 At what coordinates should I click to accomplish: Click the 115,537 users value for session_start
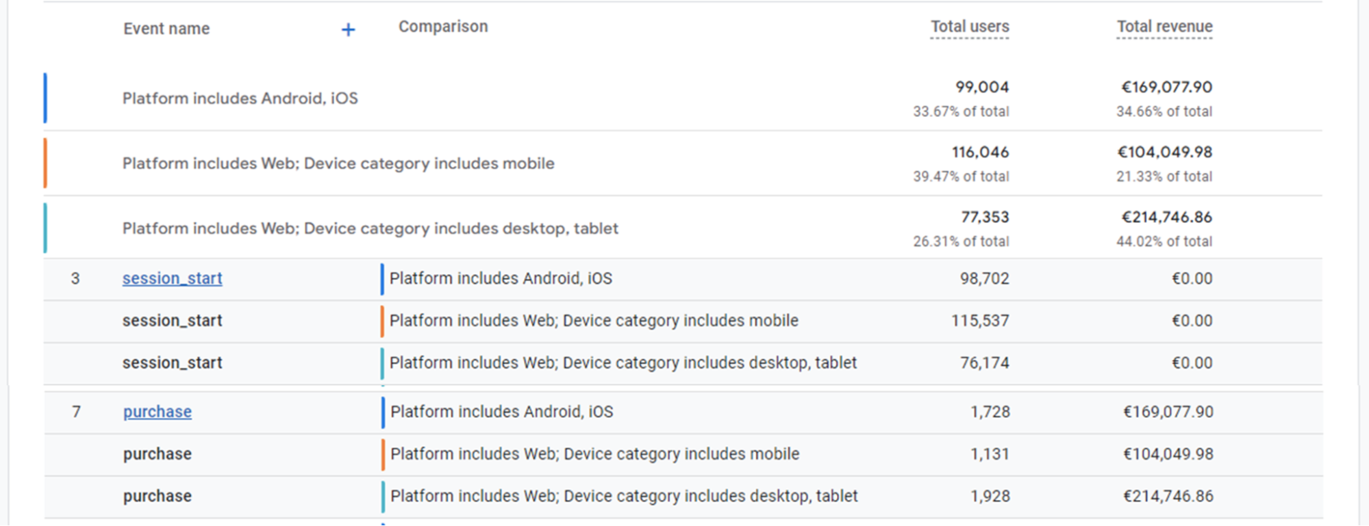pyautogui.click(x=980, y=321)
